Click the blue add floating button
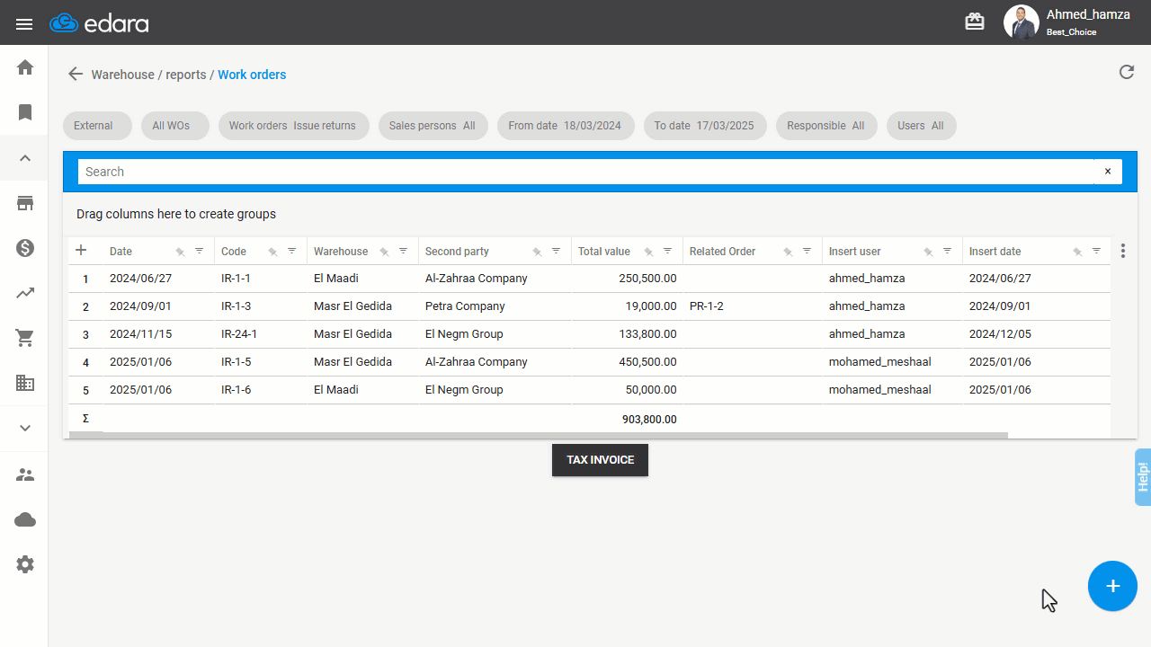This screenshot has width=1151, height=647. coord(1112,586)
